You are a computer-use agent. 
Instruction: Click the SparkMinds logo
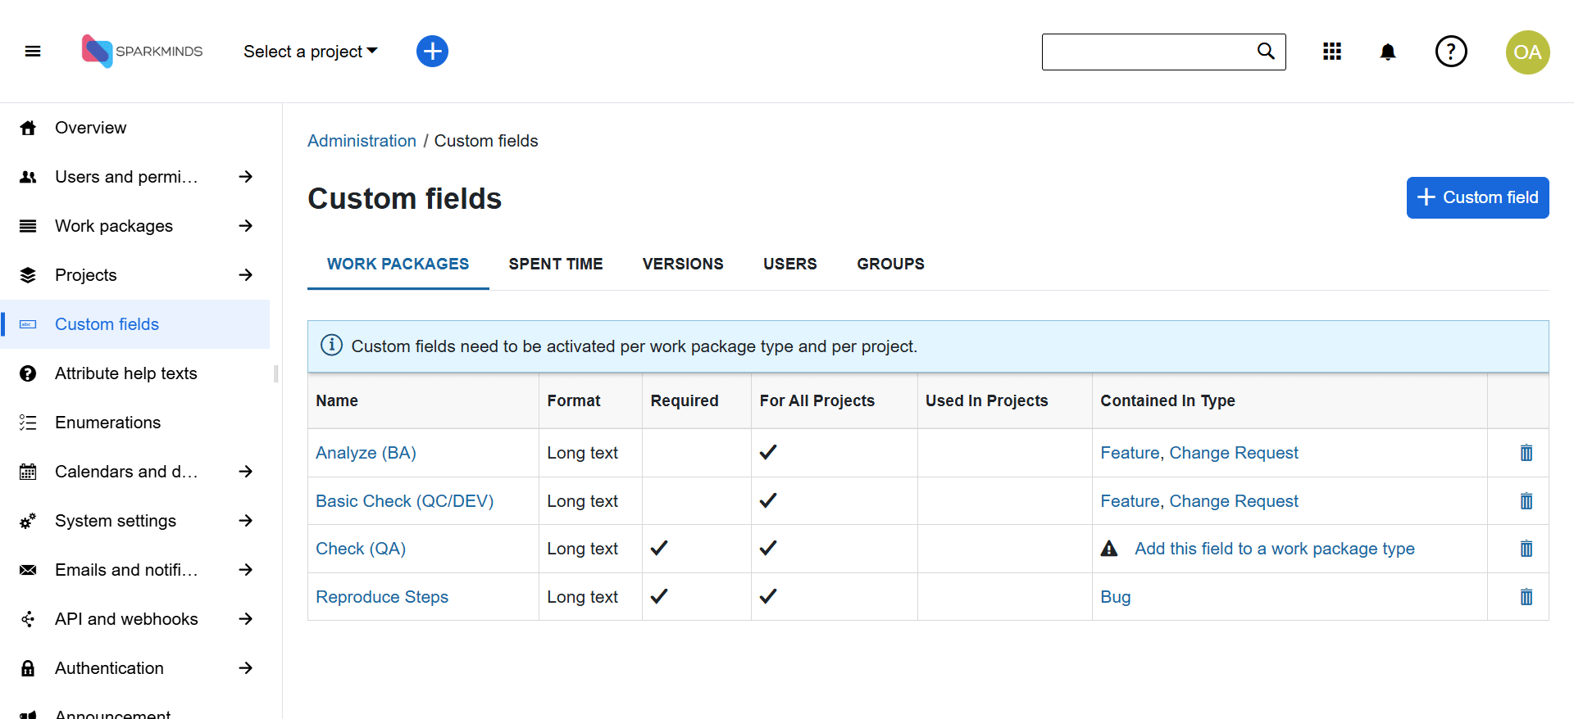pos(142,52)
